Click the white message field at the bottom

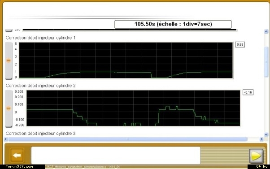116,155
